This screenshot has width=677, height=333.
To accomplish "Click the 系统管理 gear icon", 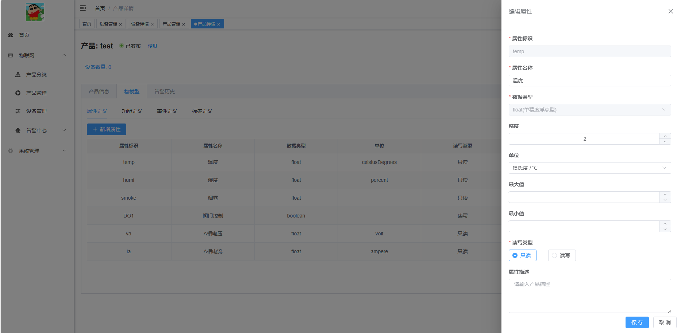I will pos(11,151).
